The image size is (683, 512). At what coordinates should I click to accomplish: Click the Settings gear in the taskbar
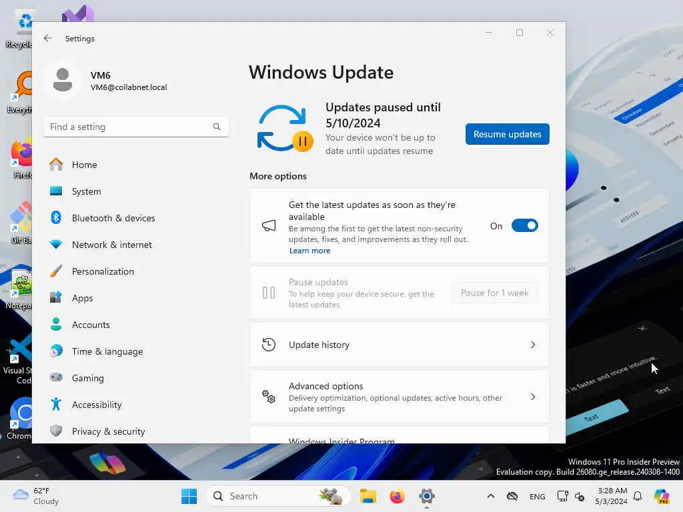[x=427, y=496]
